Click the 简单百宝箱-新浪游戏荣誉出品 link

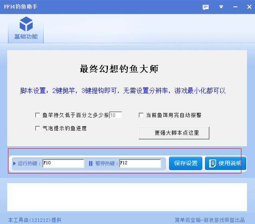(210, 220)
